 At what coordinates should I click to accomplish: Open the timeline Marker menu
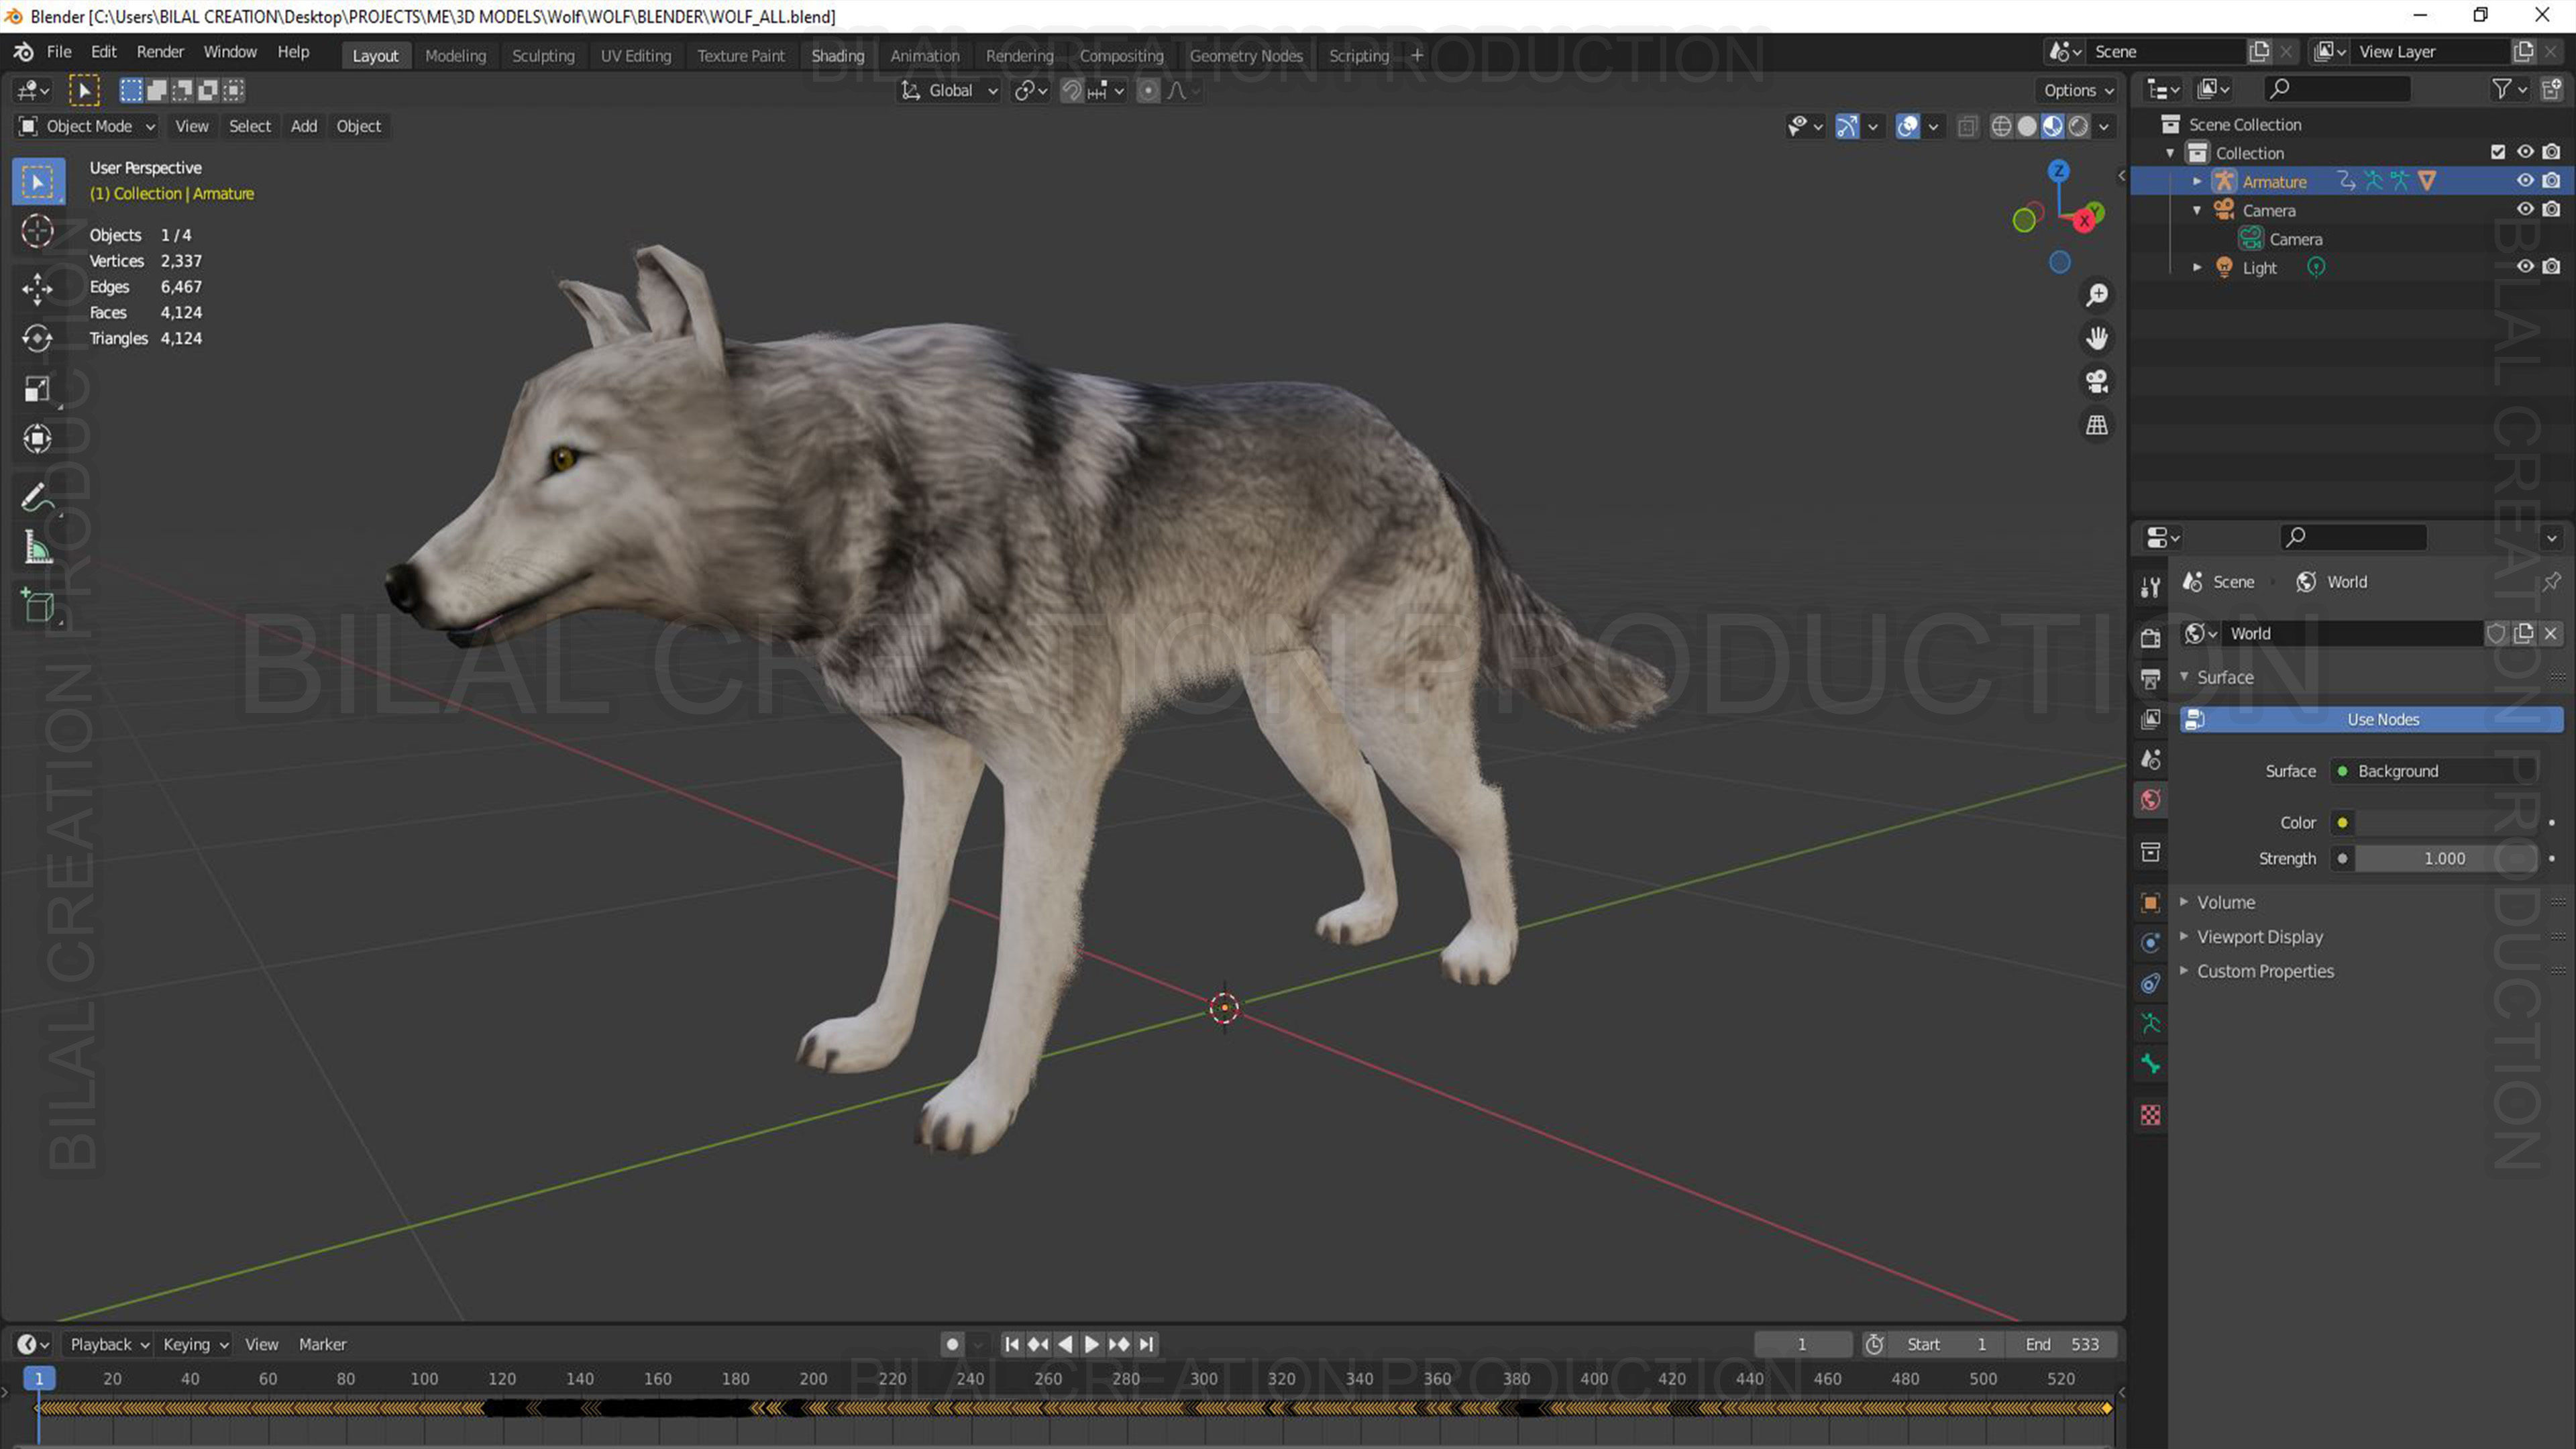pos(322,1344)
